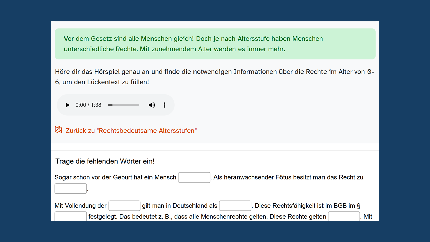Click the map icon beside Zurück link
The height and width of the screenshot is (242, 430).
(58, 130)
